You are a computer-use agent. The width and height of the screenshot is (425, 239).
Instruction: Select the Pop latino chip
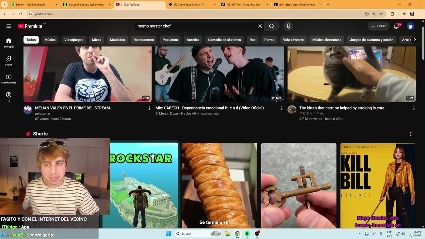click(x=170, y=40)
